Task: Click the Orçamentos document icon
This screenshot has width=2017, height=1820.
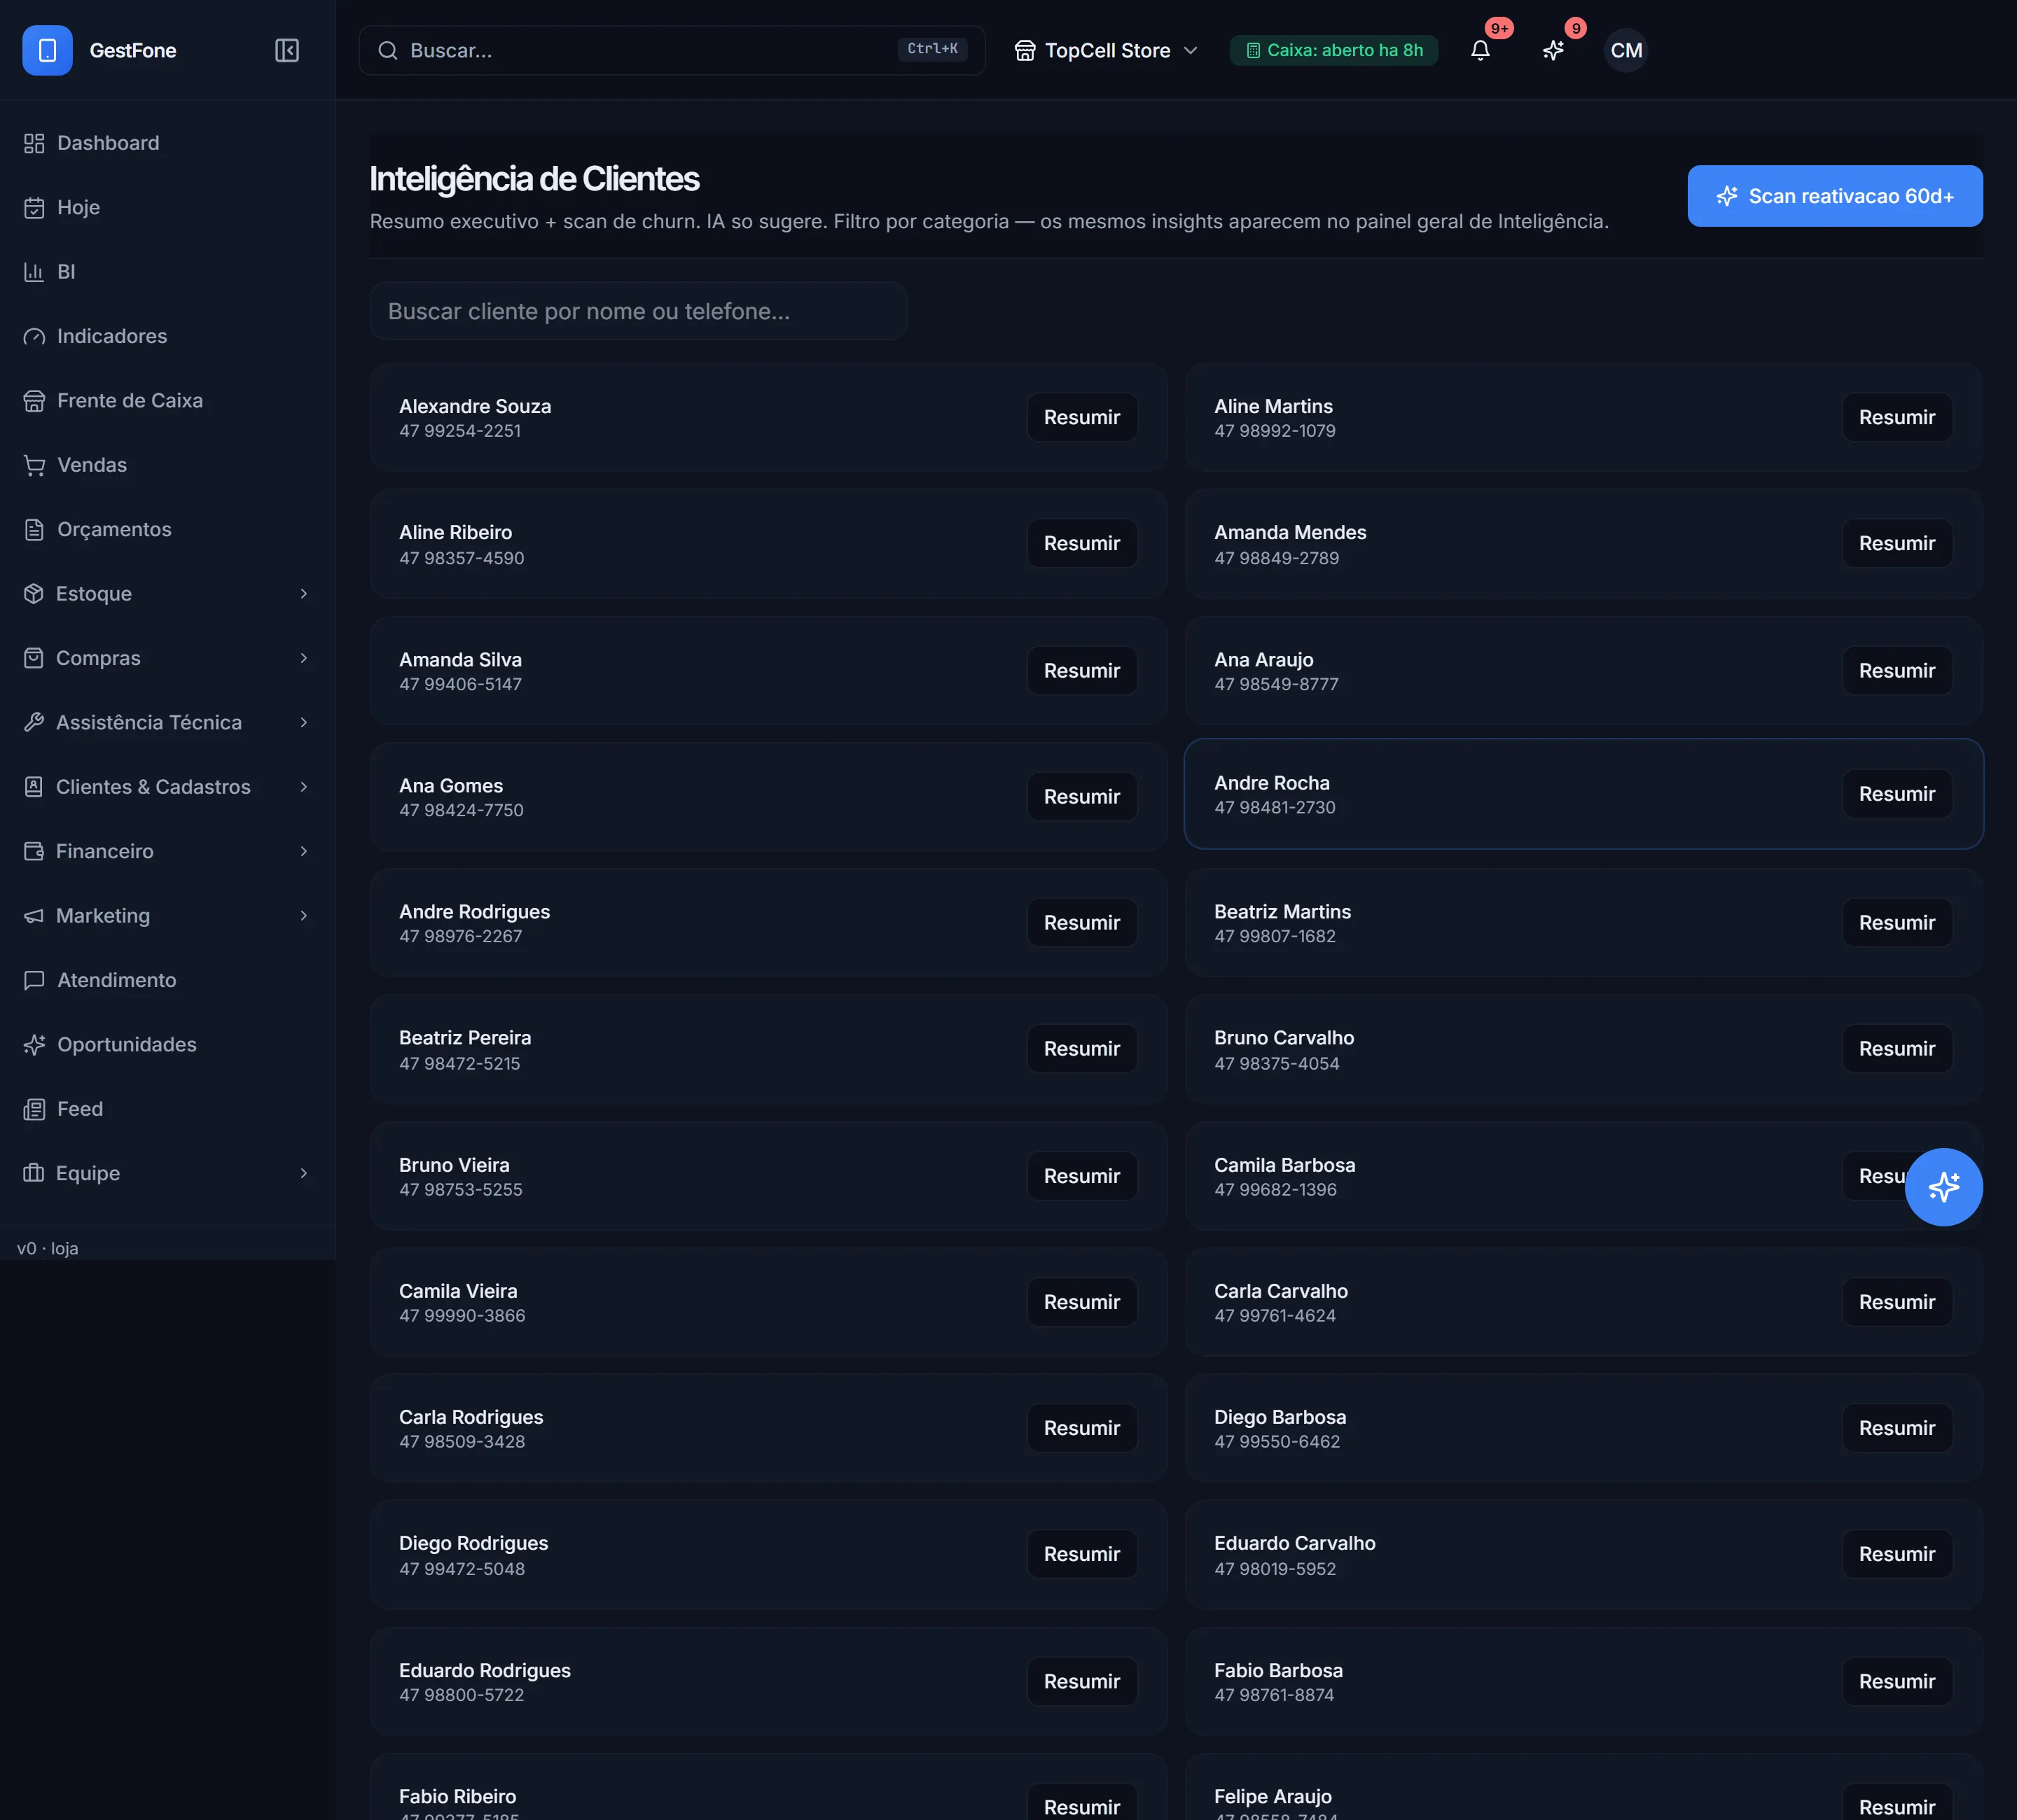Action: (34, 529)
